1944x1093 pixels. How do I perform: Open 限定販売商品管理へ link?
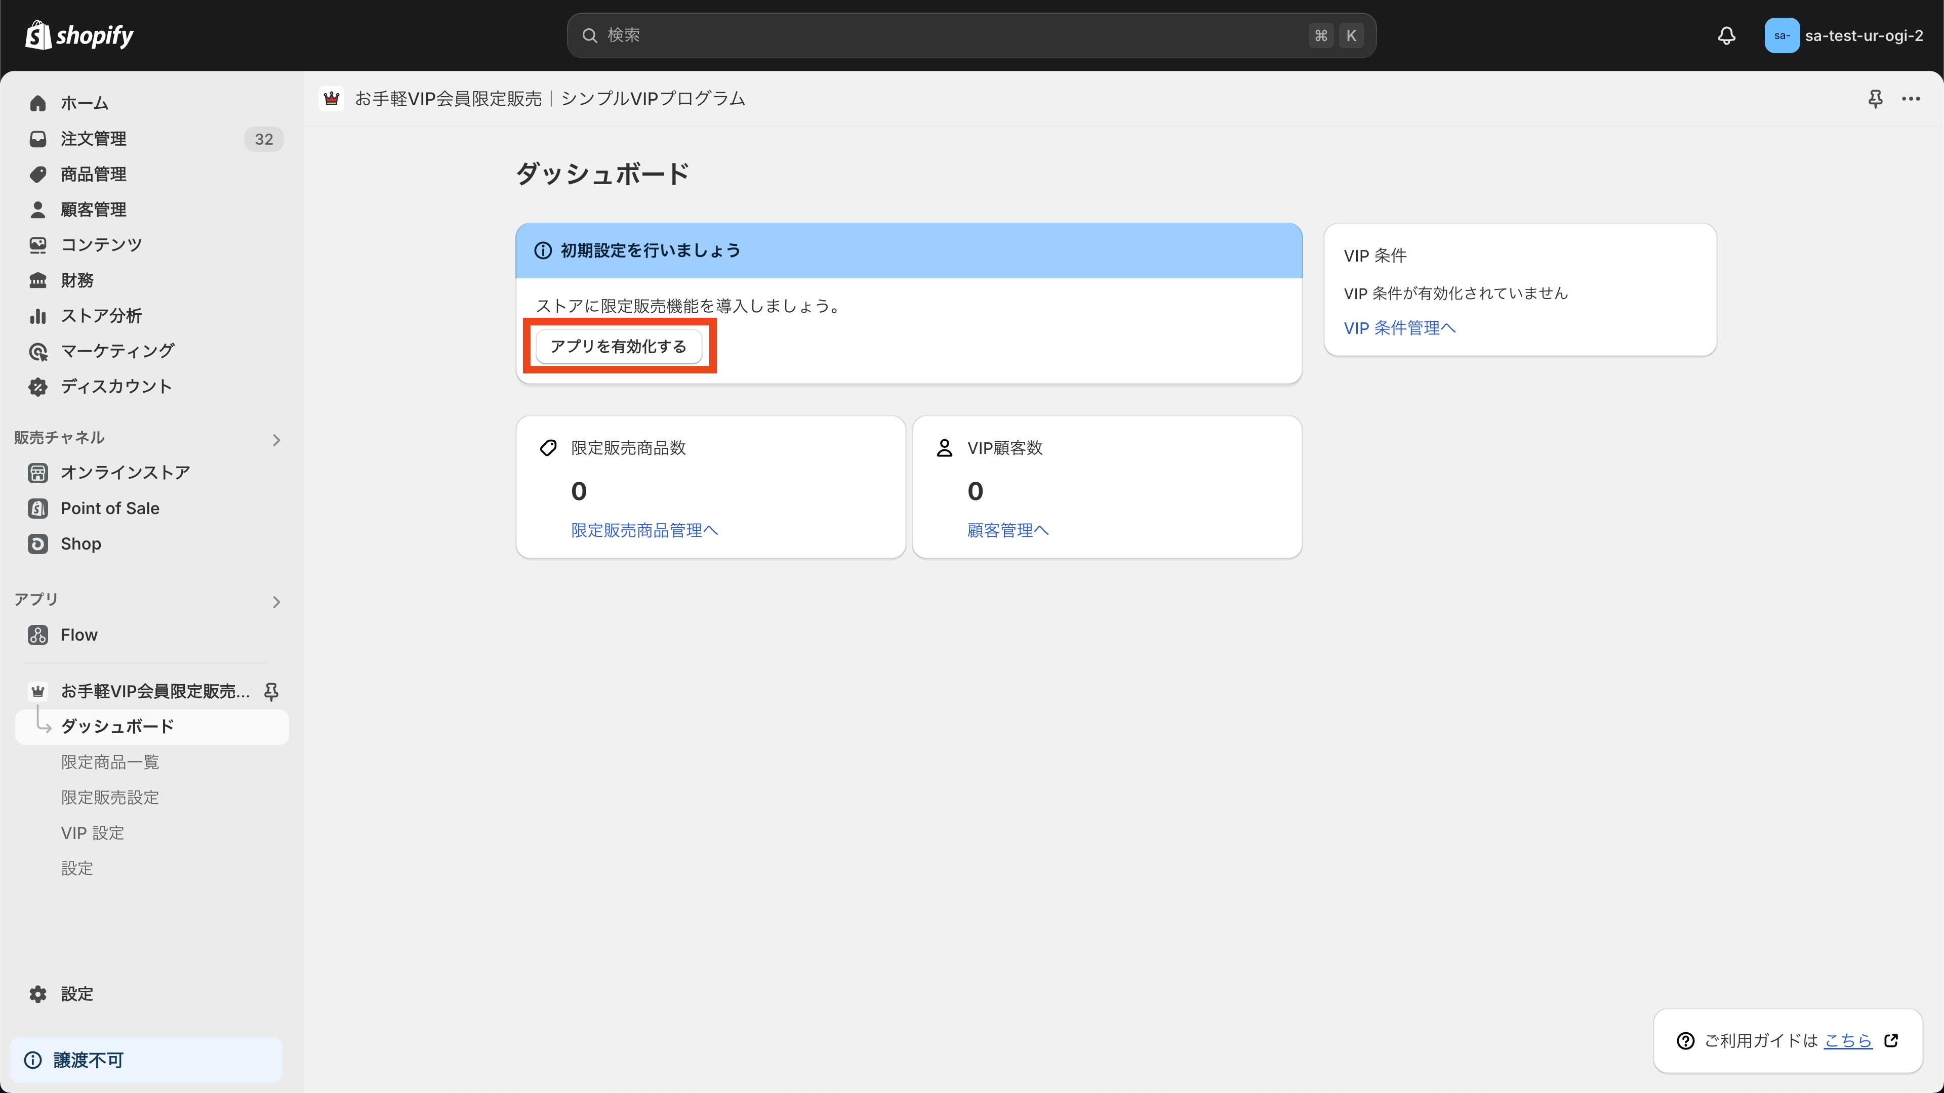click(x=644, y=530)
